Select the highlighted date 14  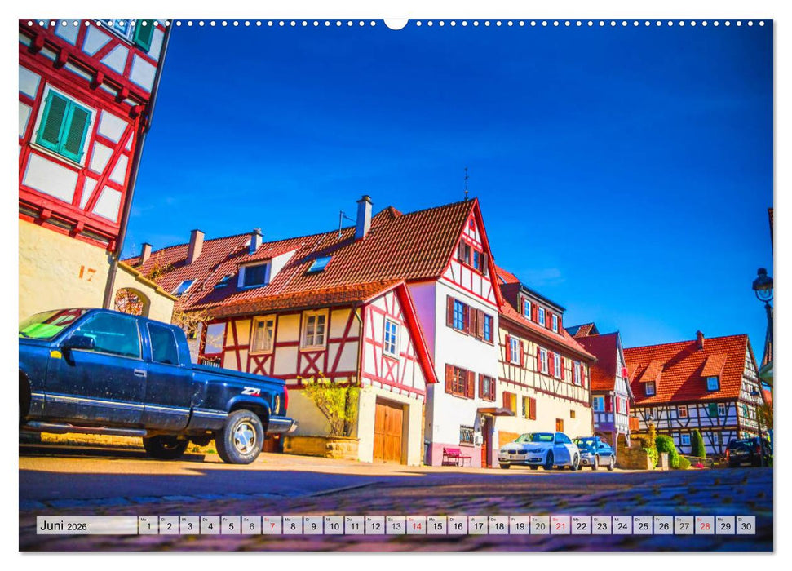pyautogui.click(x=418, y=526)
